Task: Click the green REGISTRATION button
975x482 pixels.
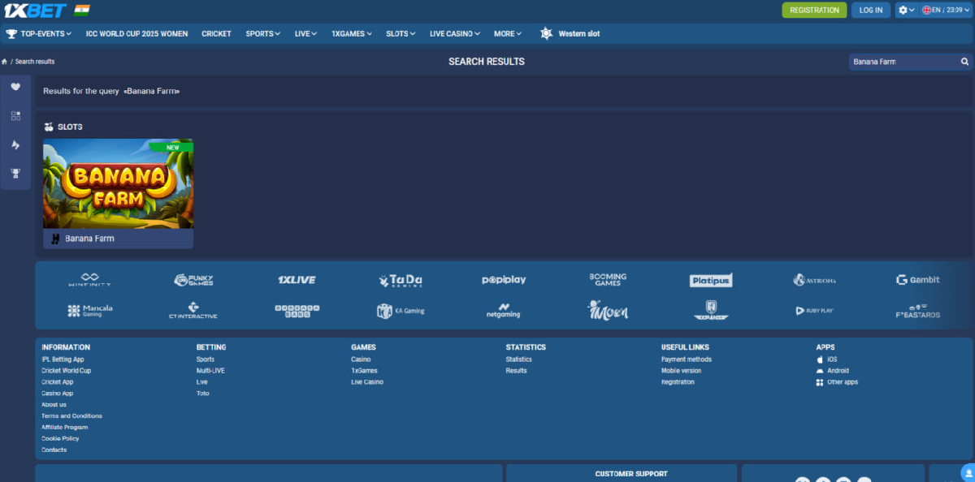Action: pyautogui.click(x=814, y=10)
